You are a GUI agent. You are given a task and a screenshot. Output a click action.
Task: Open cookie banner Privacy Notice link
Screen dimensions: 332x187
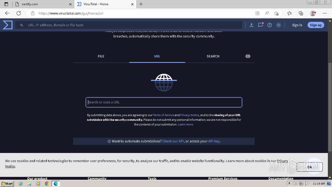(x=282, y=161)
